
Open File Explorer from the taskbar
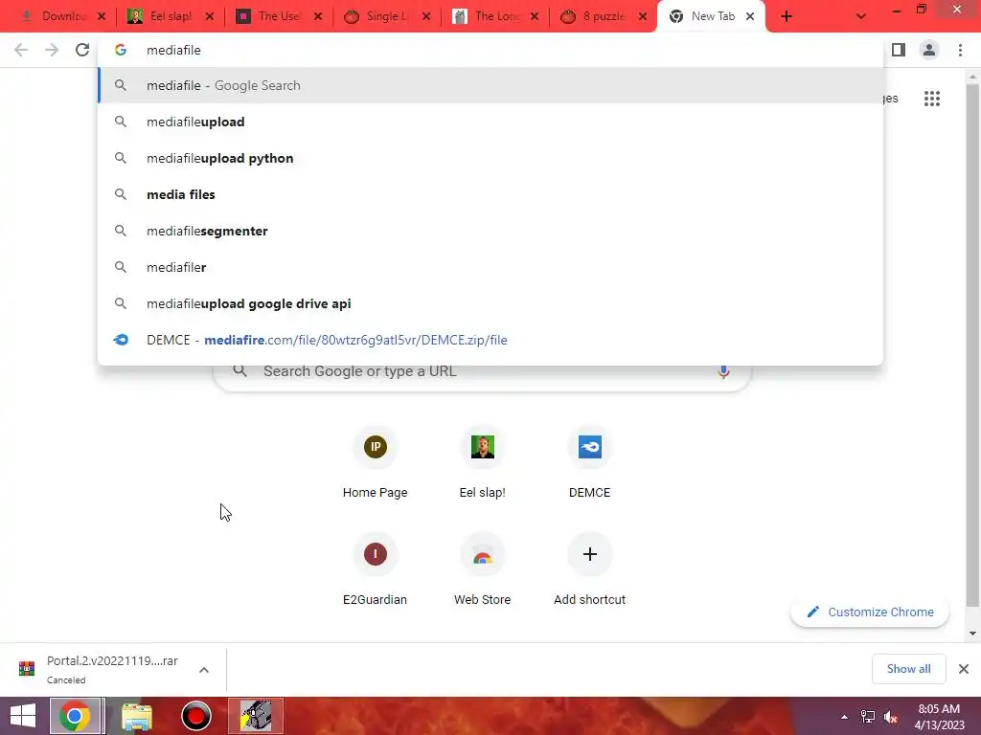(137, 716)
